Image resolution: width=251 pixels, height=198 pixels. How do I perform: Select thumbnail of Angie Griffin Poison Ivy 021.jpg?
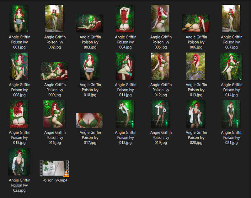(x=231, y=114)
